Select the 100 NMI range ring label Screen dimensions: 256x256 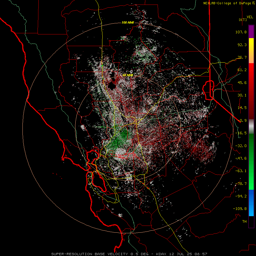tap(128, 22)
